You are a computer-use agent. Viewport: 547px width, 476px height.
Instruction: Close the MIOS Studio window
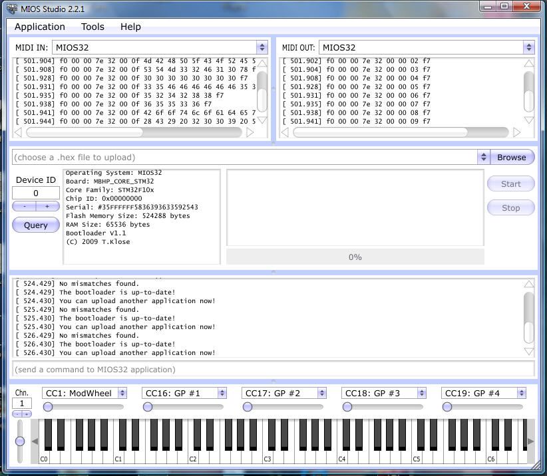[527, 6]
